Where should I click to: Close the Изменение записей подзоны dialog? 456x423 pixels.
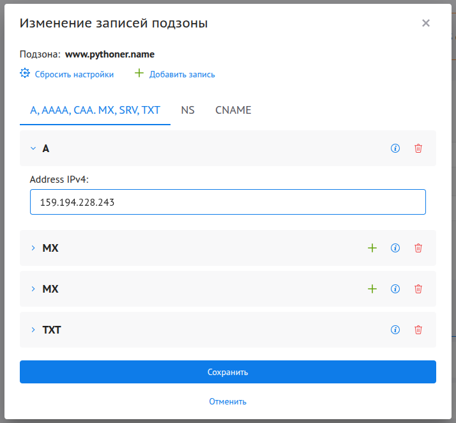pos(426,23)
